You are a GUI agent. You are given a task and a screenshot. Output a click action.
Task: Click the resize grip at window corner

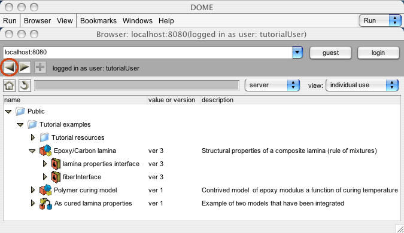[400, 229]
